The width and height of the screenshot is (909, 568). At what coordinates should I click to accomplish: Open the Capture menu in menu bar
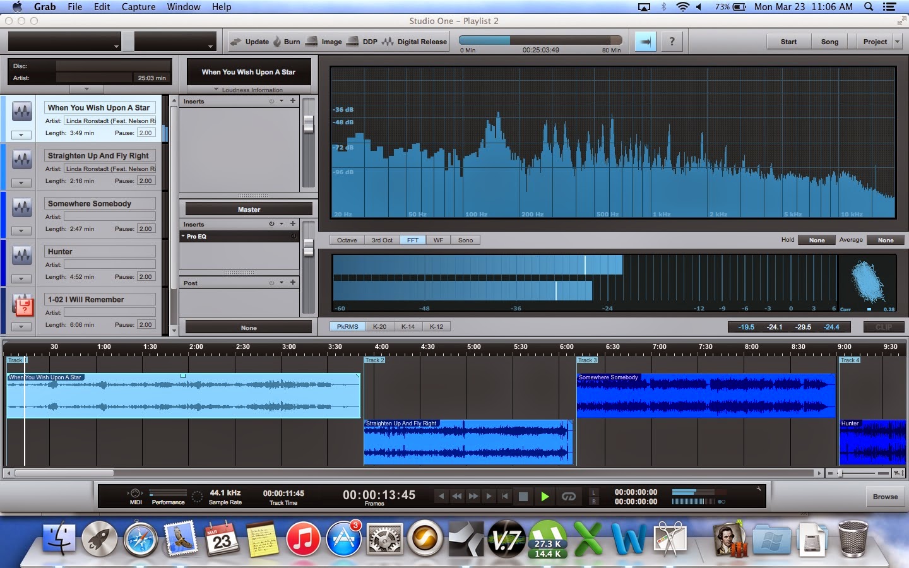138,7
